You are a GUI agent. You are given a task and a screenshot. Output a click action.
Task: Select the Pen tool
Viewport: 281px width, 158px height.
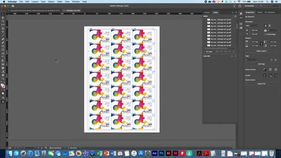[x=3, y=39]
